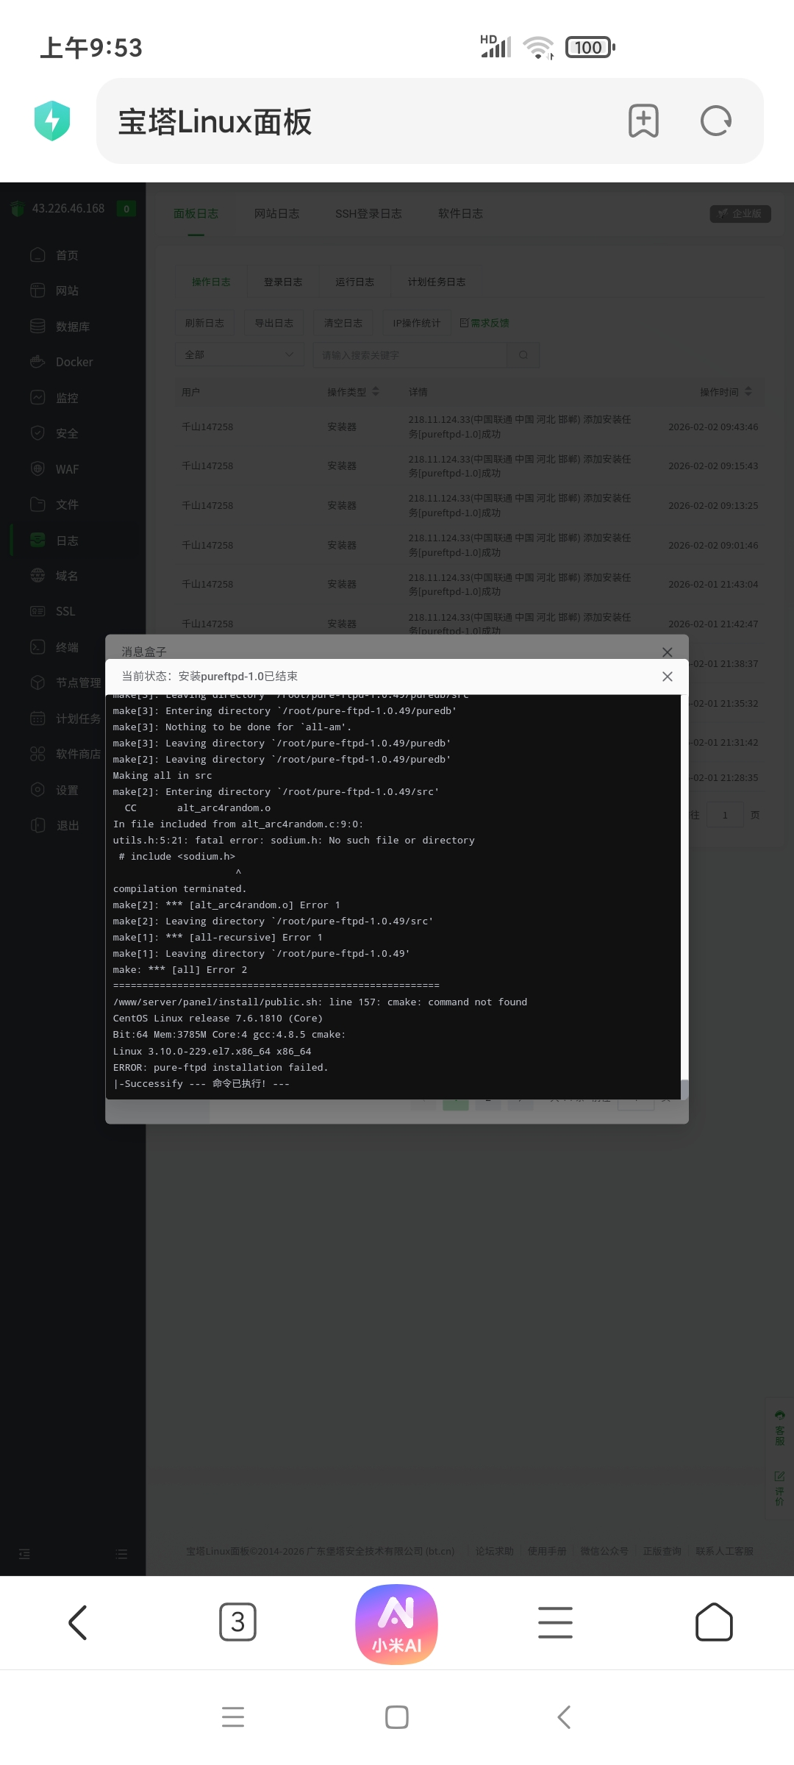
Task: Select 运行日志 sub-tab
Action: [x=355, y=282]
